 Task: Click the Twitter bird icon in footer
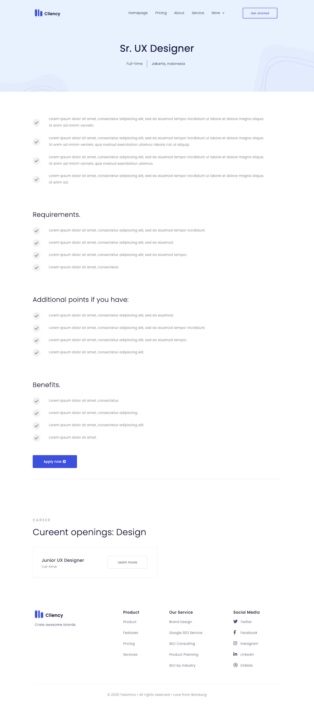[236, 621]
